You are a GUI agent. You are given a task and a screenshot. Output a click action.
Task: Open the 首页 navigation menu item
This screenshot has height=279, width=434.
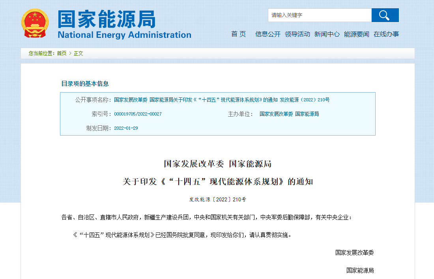[x=239, y=34]
